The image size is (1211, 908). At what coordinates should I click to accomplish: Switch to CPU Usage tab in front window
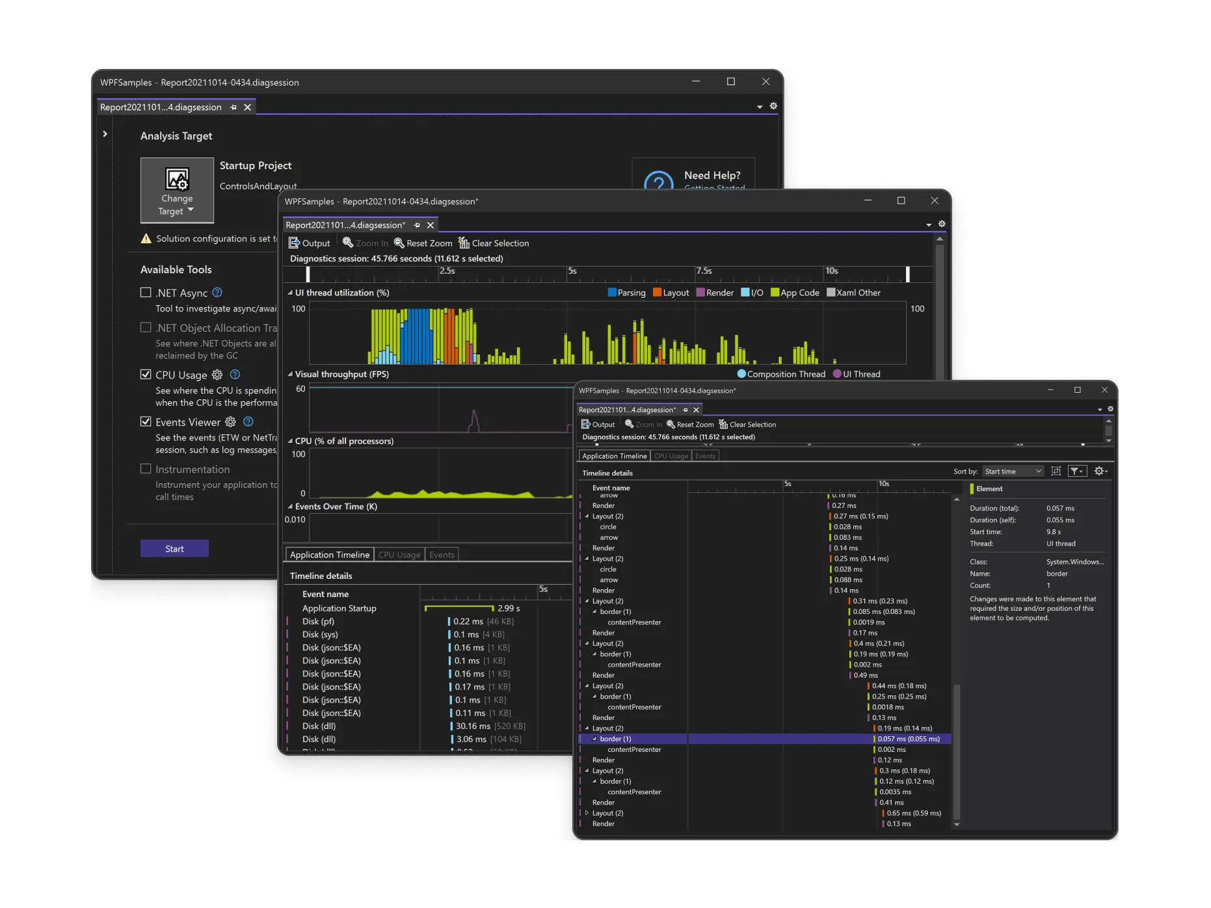click(671, 456)
